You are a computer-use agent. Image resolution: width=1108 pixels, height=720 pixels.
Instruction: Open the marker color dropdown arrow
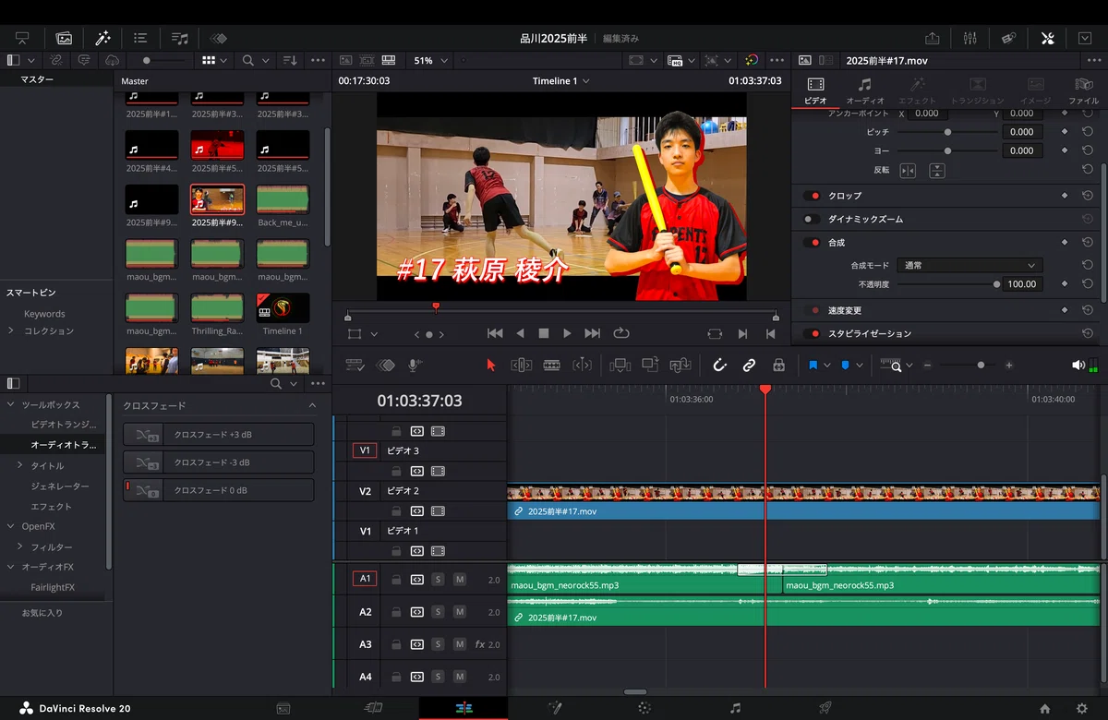coord(861,366)
